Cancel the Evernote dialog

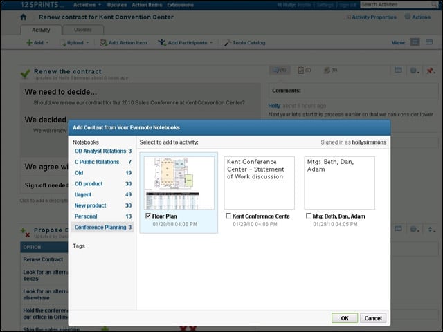click(x=373, y=318)
